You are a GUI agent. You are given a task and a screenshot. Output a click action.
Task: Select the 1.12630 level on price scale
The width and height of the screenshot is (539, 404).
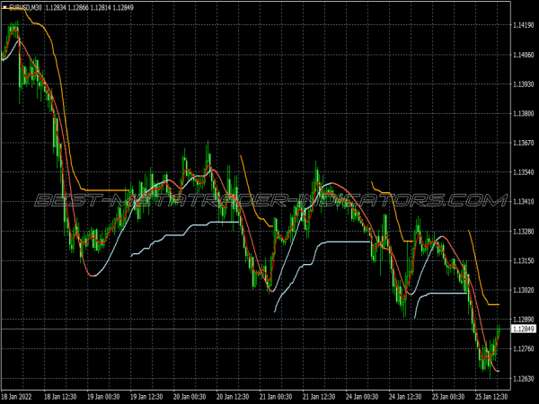(525, 379)
